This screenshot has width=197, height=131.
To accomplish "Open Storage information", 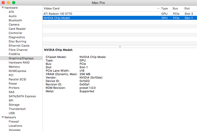I will [14, 105].
